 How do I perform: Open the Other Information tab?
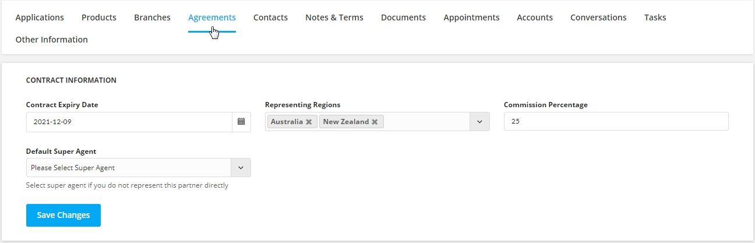(x=52, y=40)
